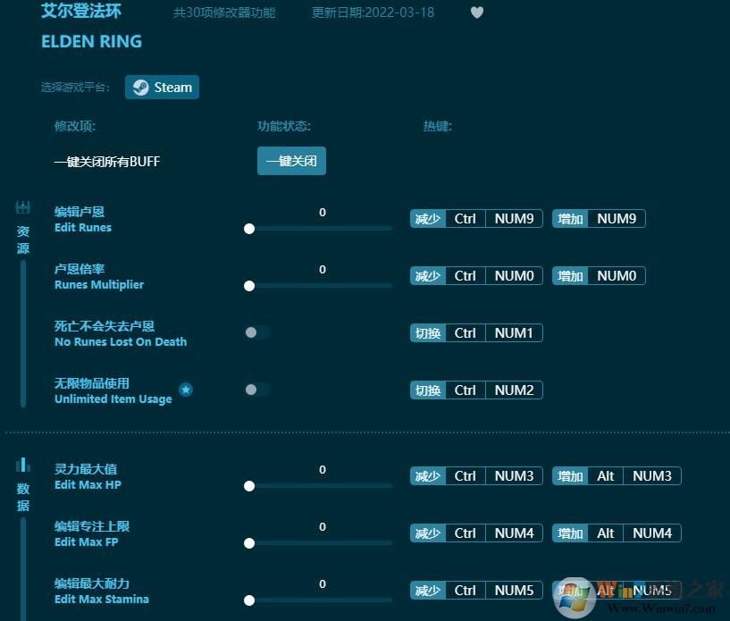The width and height of the screenshot is (730, 621).
Task: Click 减少 hotkey for Edit Runes
Action: [x=428, y=219]
